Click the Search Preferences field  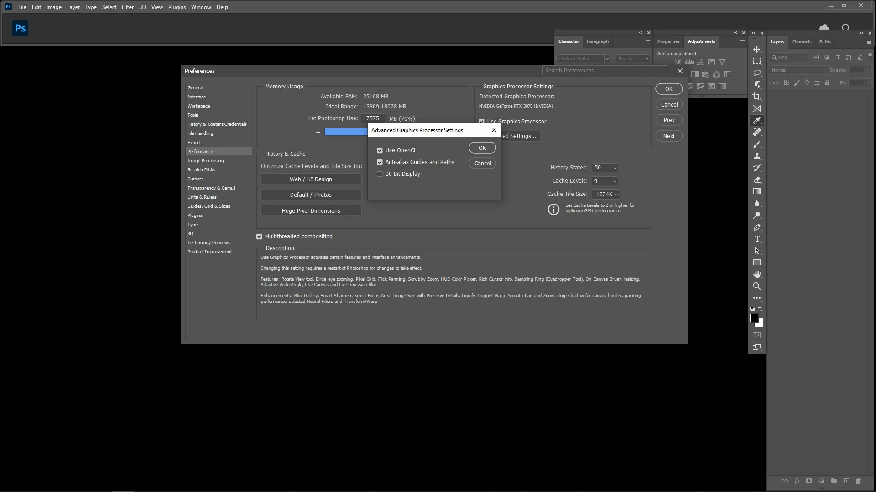(x=604, y=70)
